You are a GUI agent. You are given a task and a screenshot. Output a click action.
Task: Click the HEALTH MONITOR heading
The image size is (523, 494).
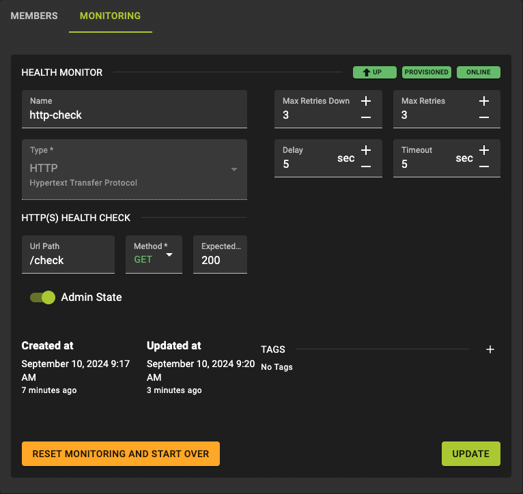click(x=62, y=72)
